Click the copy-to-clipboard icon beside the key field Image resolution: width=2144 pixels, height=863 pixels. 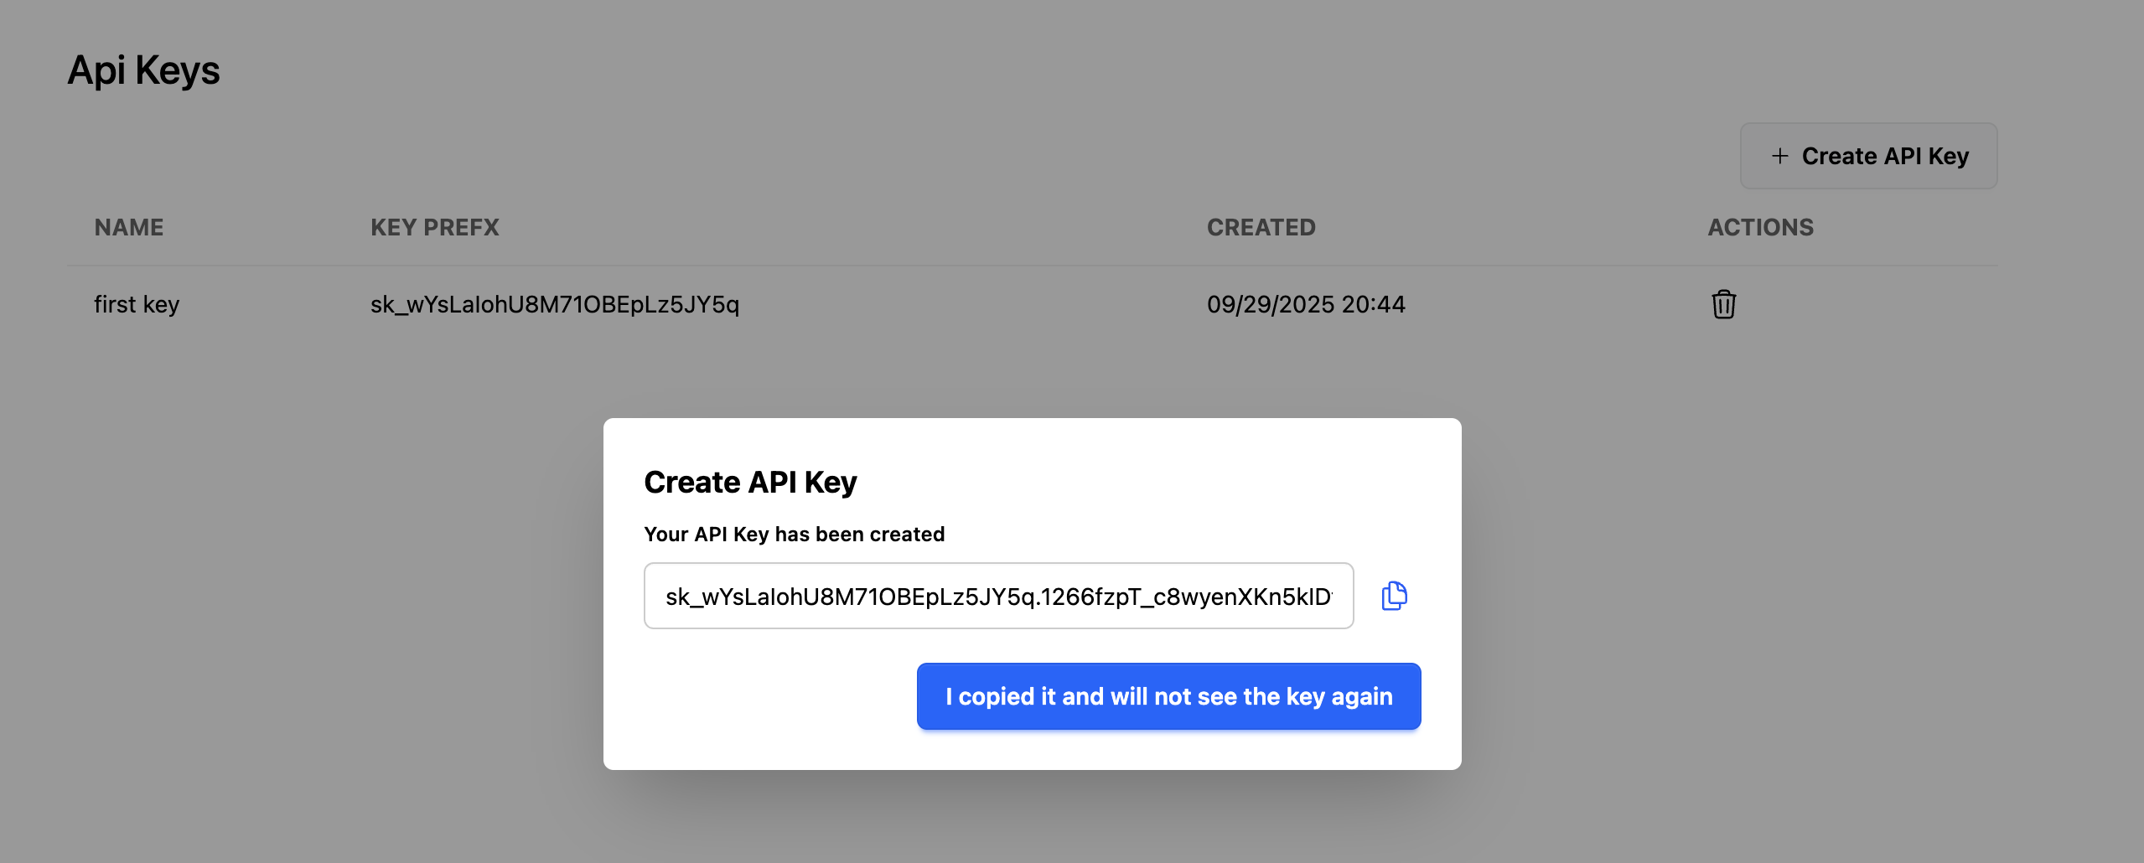[x=1395, y=595]
